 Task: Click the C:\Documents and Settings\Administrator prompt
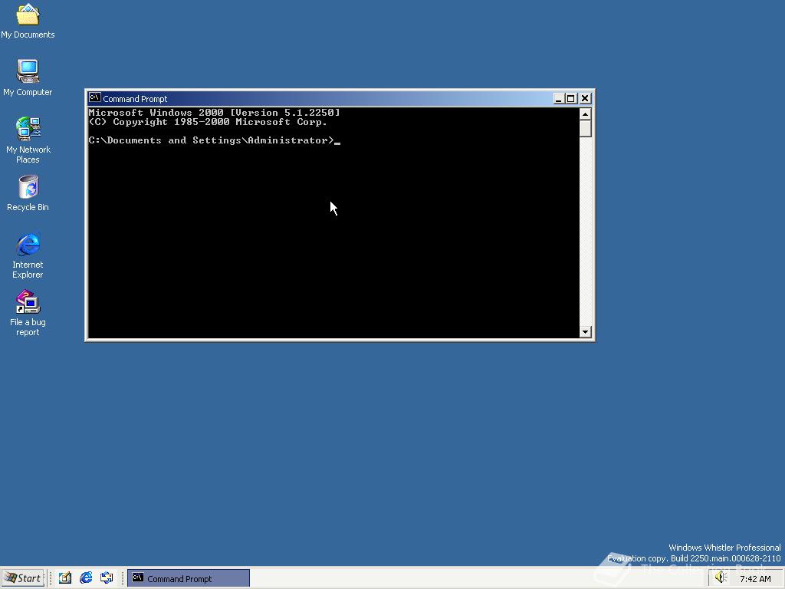[x=212, y=140]
